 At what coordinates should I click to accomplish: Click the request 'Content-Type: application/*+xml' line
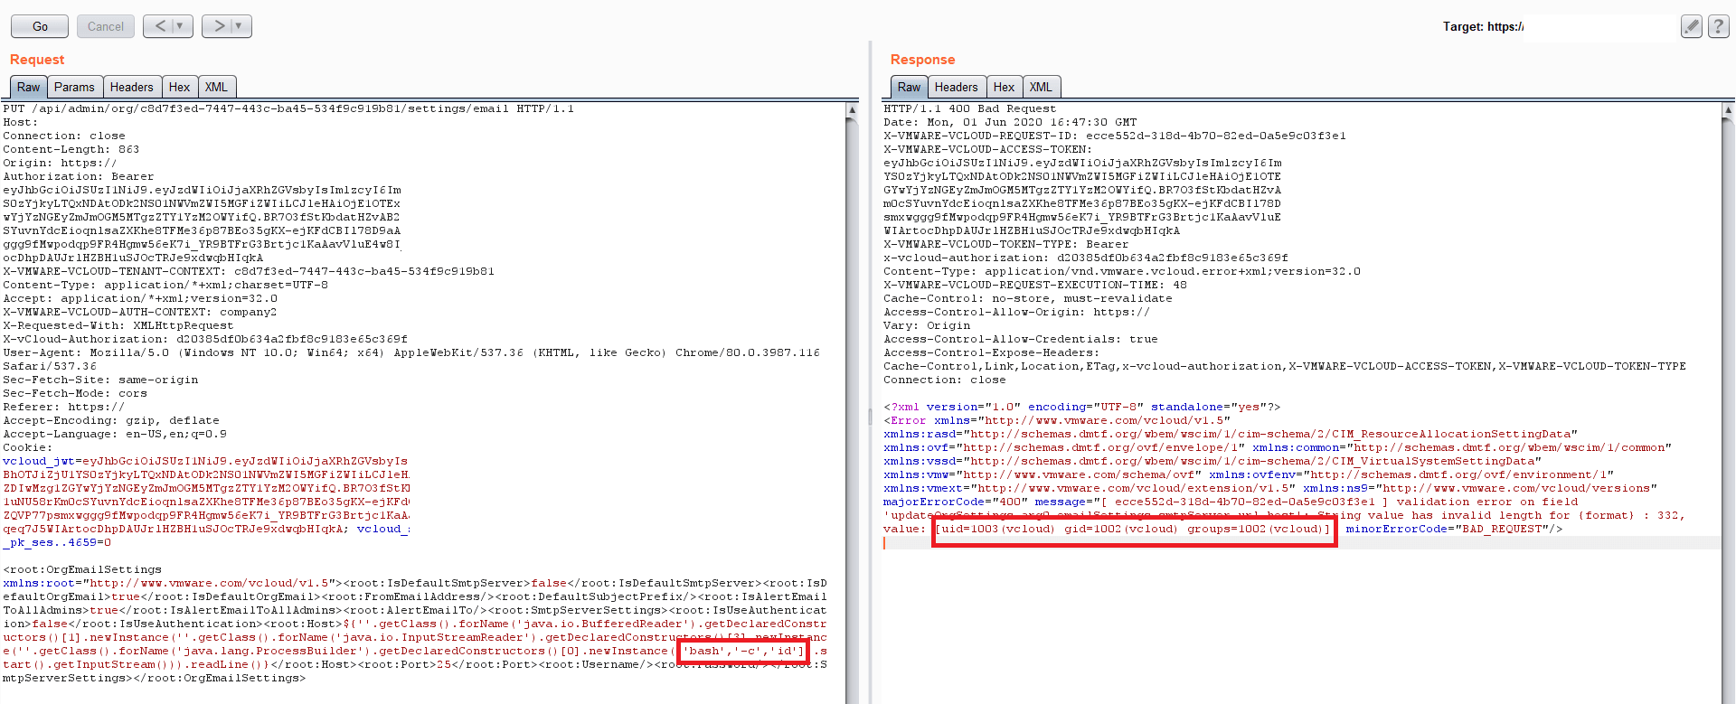click(165, 285)
